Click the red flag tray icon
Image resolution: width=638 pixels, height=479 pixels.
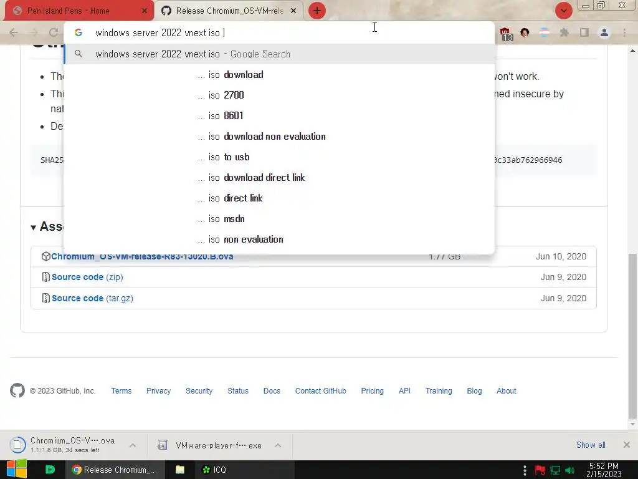[540, 470]
